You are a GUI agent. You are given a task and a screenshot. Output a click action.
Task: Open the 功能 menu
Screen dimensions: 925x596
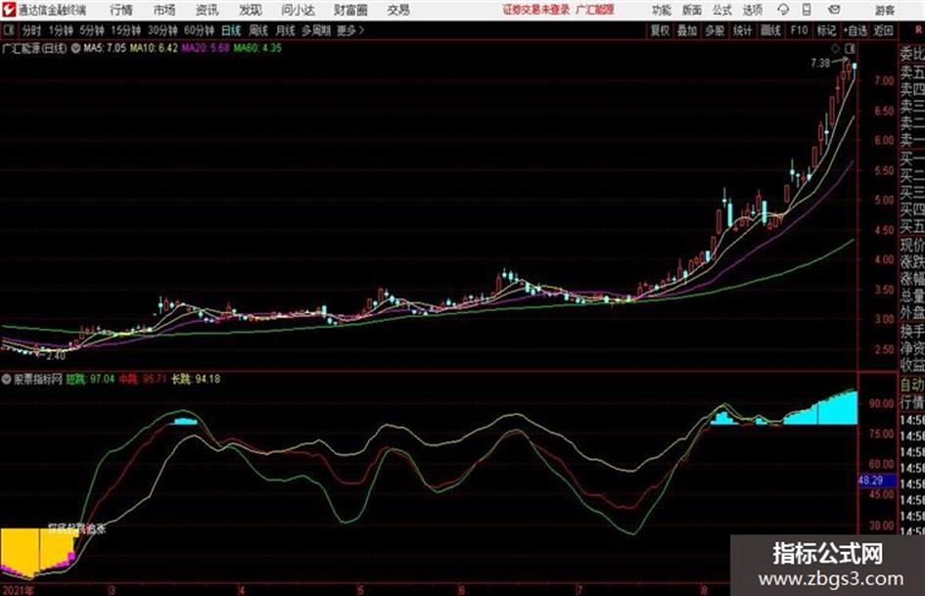coord(662,10)
